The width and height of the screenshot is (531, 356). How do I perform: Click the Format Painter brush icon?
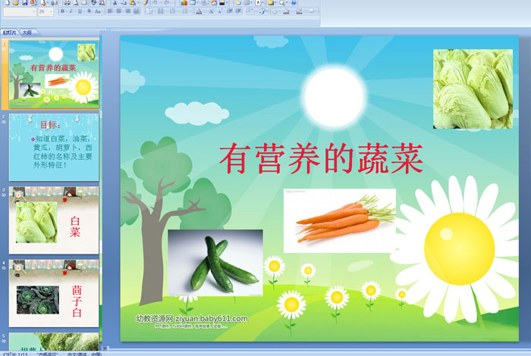tap(146, 3)
